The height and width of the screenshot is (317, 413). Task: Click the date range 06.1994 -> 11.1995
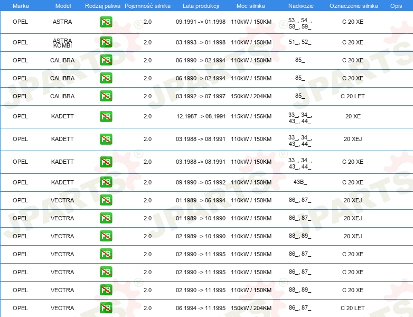coord(201,308)
